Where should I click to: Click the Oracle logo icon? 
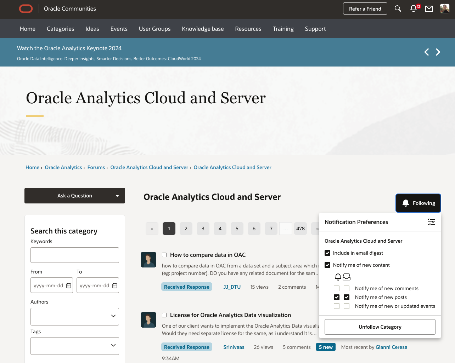coord(26,8)
